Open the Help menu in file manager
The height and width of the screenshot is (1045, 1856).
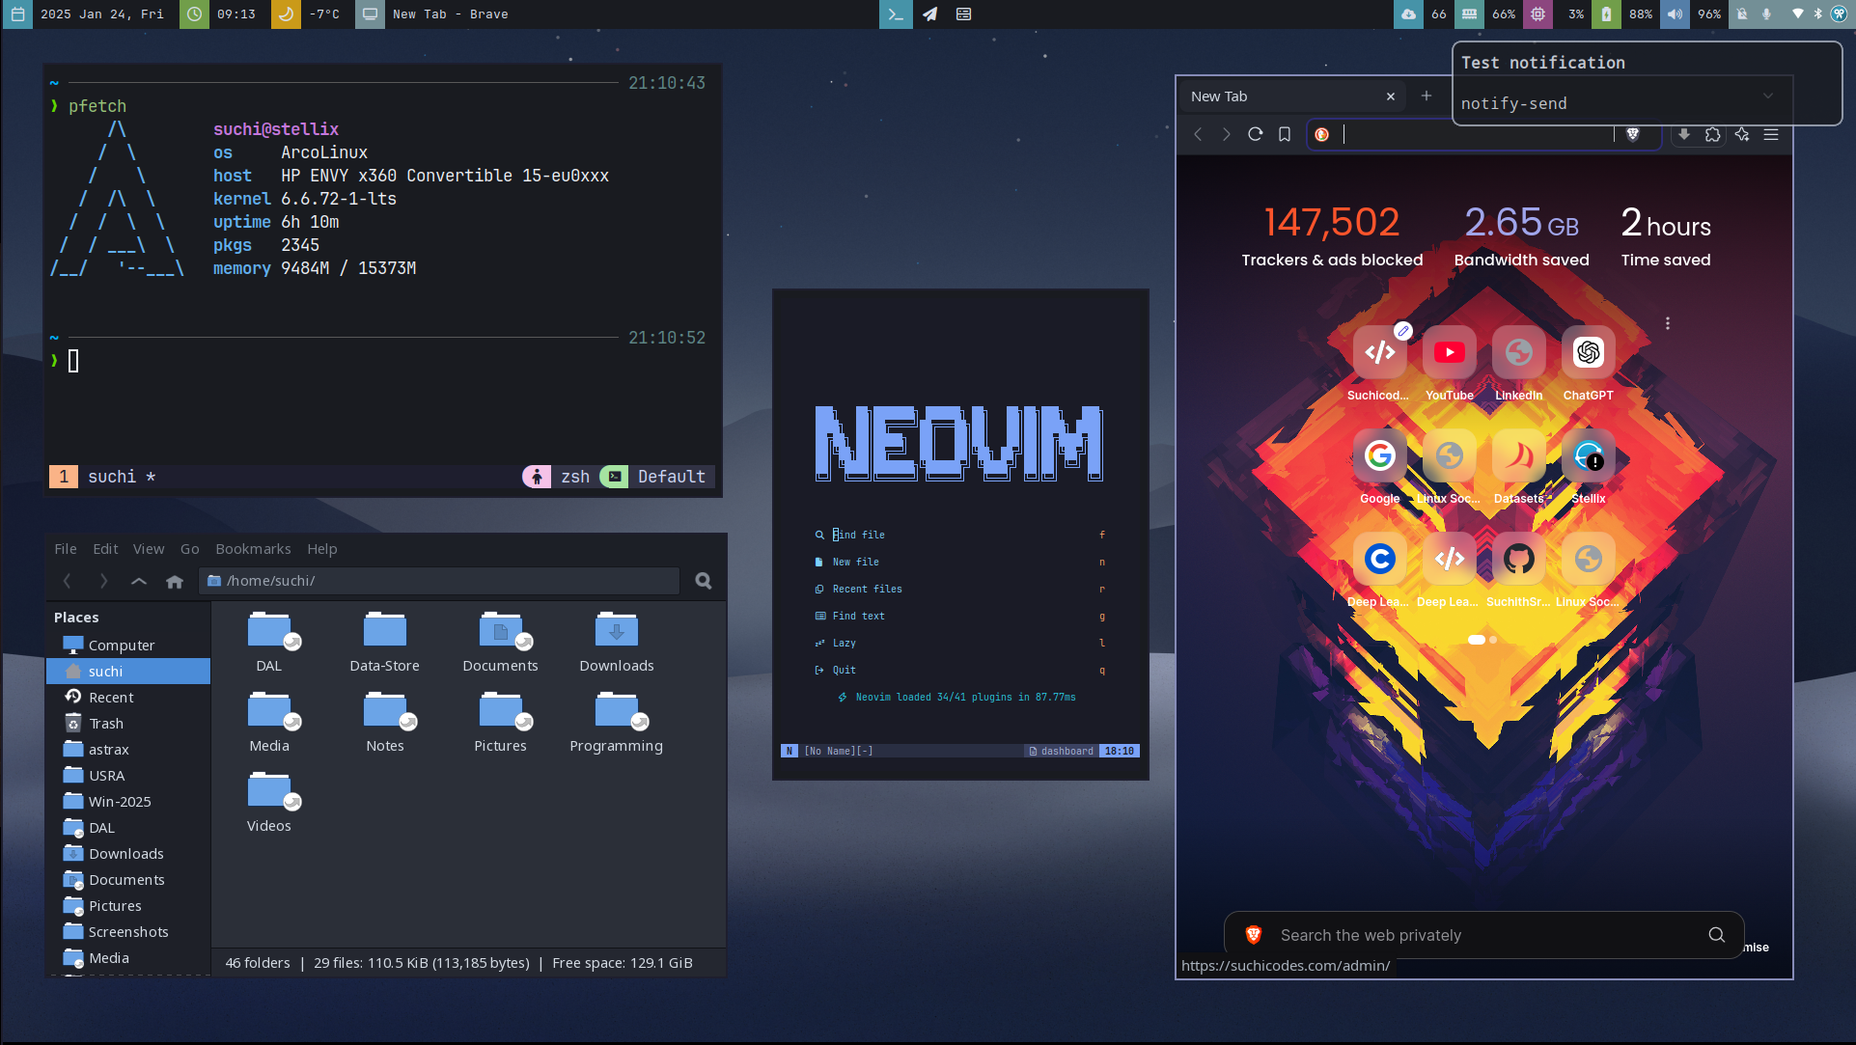pos(322,548)
